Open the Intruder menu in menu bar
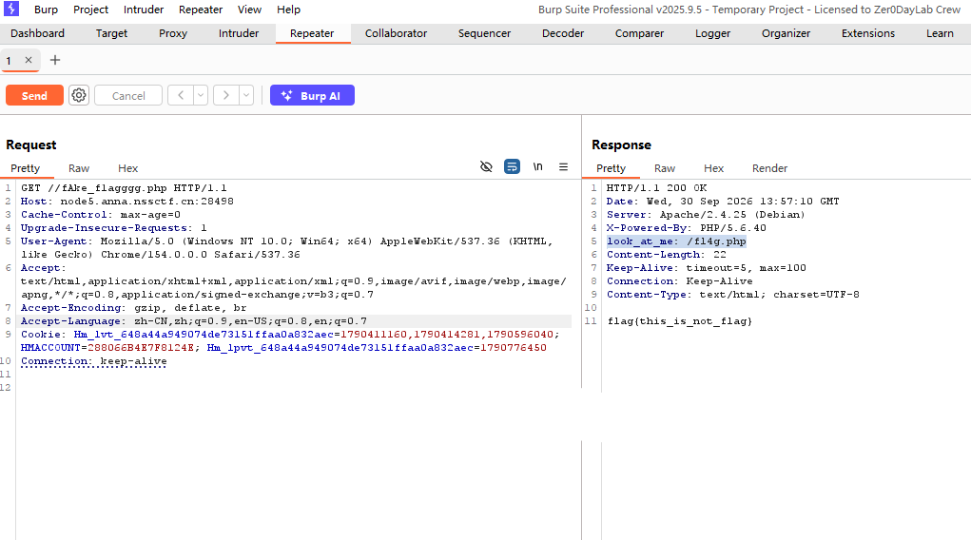Viewport: 971px width, 540px height. click(x=144, y=10)
